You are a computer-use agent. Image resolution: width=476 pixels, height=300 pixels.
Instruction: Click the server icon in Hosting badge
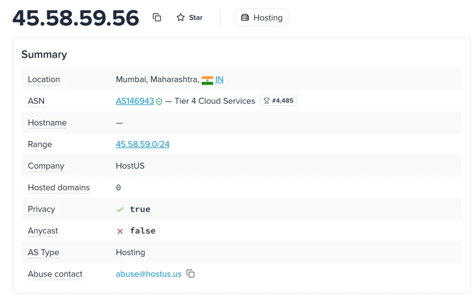pyautogui.click(x=245, y=18)
